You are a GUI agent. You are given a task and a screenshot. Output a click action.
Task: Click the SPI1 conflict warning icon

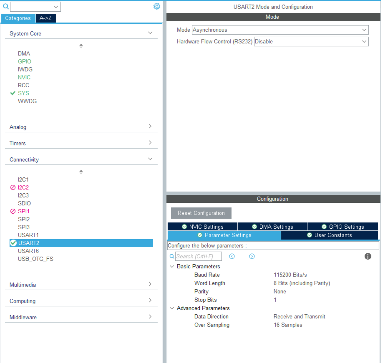pos(13,211)
